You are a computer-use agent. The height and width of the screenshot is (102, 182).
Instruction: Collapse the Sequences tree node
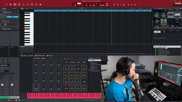point(89,69)
